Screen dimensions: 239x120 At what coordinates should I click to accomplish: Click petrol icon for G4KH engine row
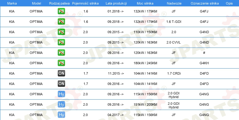tap(61, 63)
